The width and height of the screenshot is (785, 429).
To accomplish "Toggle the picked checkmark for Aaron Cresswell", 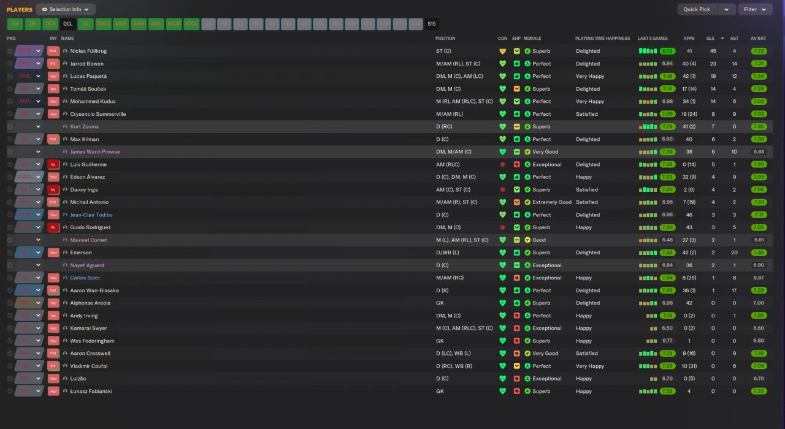I will point(10,354).
